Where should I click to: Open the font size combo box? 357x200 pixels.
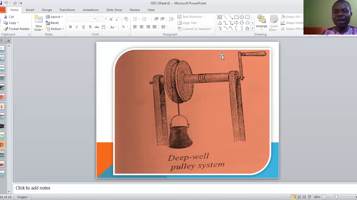pos(102,19)
